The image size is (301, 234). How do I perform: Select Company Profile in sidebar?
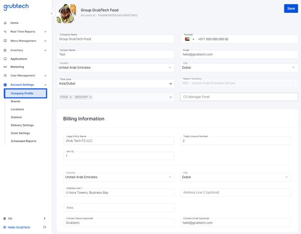(x=25, y=93)
